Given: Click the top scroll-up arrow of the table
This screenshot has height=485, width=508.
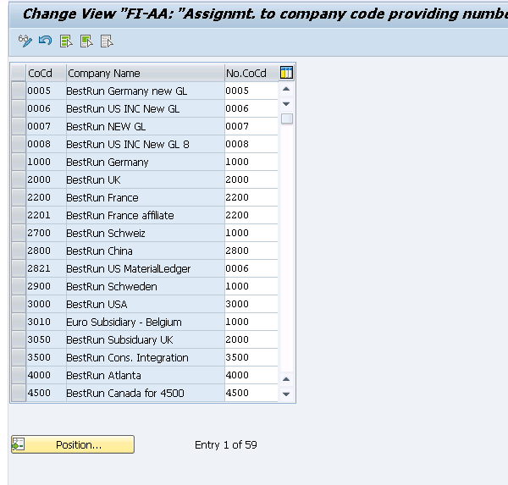Looking at the screenshot, I should point(286,89).
